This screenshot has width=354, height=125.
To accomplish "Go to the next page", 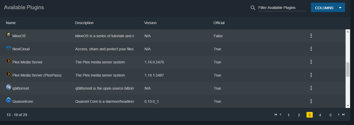I will point(339,115).
